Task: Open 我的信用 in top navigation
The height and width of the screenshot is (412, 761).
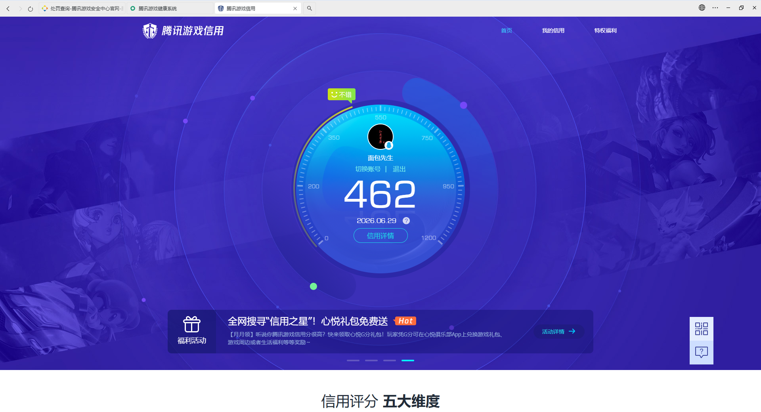Action: coord(553,31)
